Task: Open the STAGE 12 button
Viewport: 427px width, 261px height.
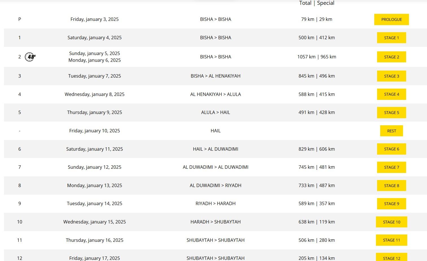Action: coord(391,257)
